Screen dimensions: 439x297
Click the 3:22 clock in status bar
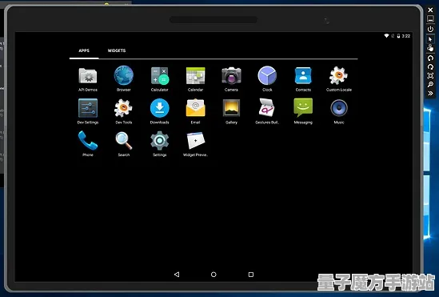405,36
